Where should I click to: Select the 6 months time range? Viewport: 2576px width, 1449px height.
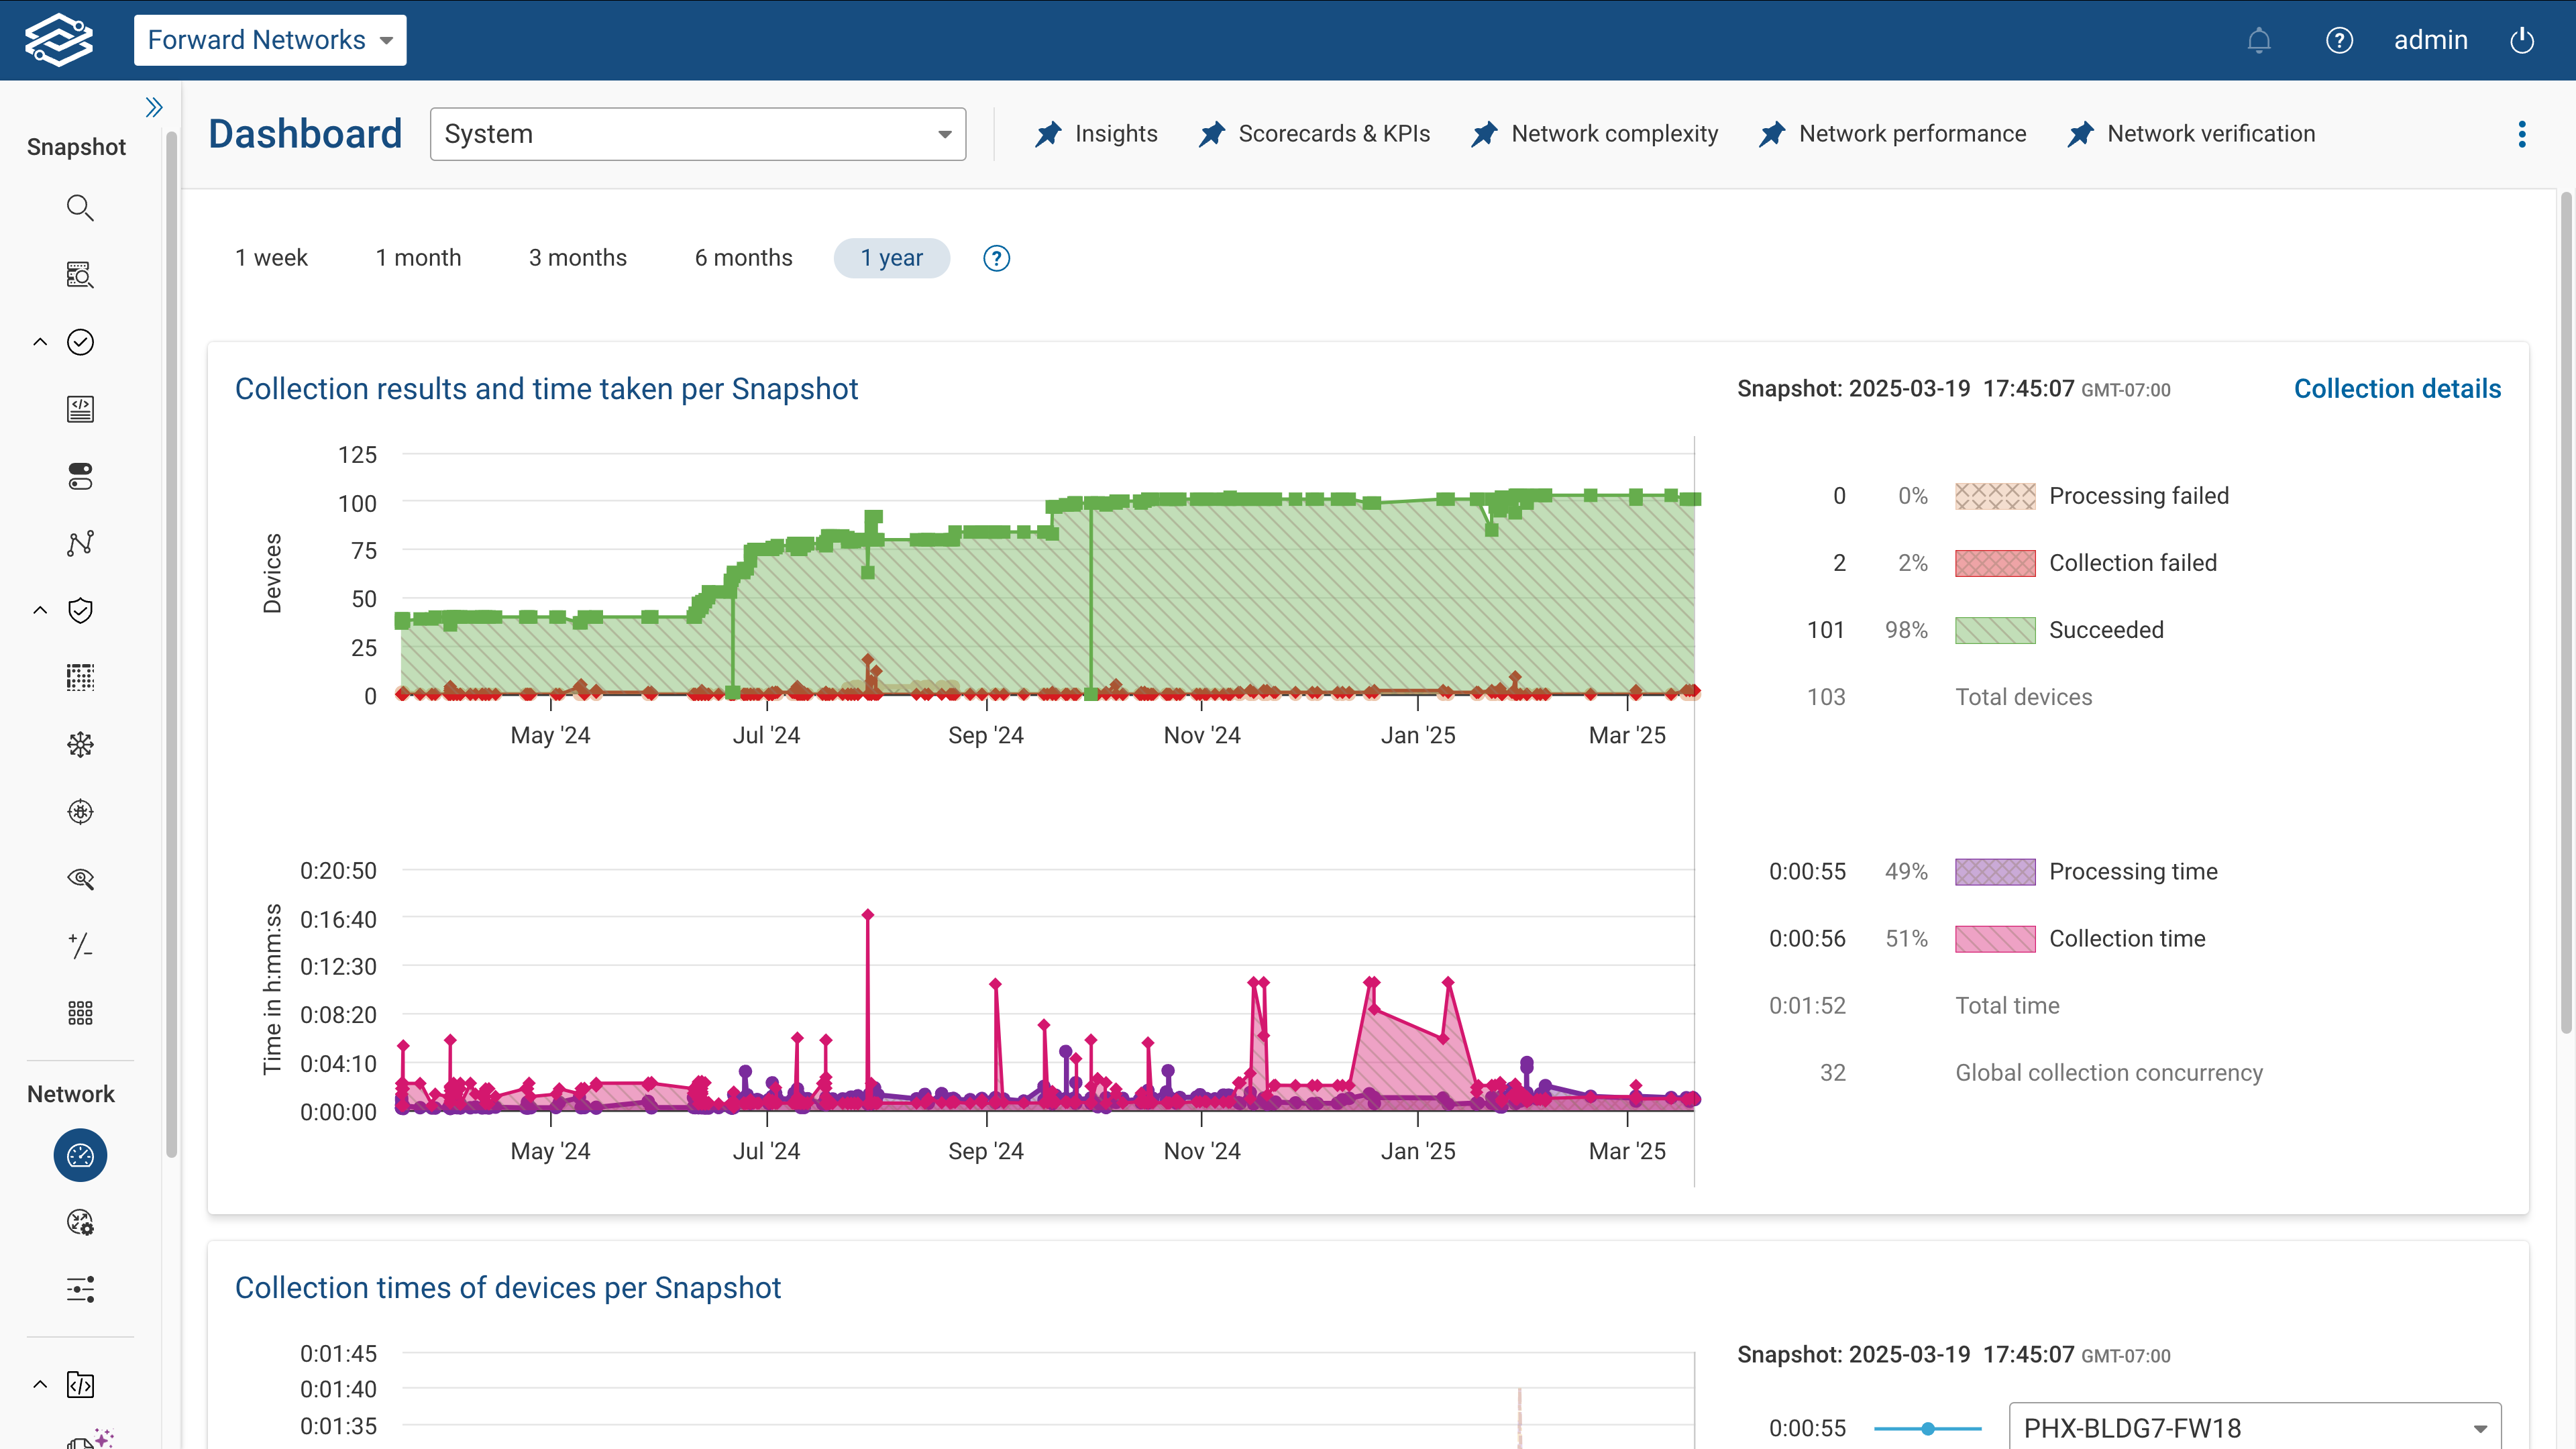pyautogui.click(x=743, y=258)
